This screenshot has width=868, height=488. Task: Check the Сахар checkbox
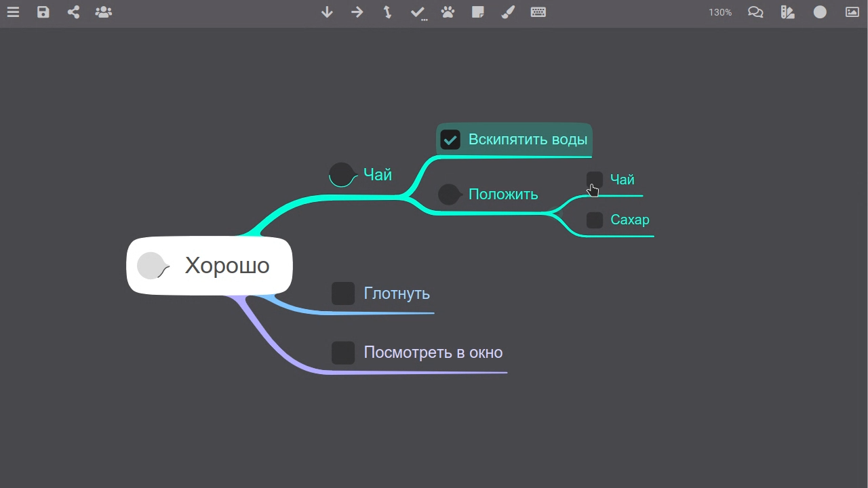tap(594, 220)
